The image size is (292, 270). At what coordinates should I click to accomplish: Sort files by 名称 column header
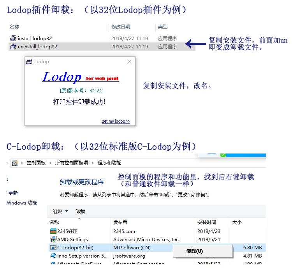[x=14, y=26]
